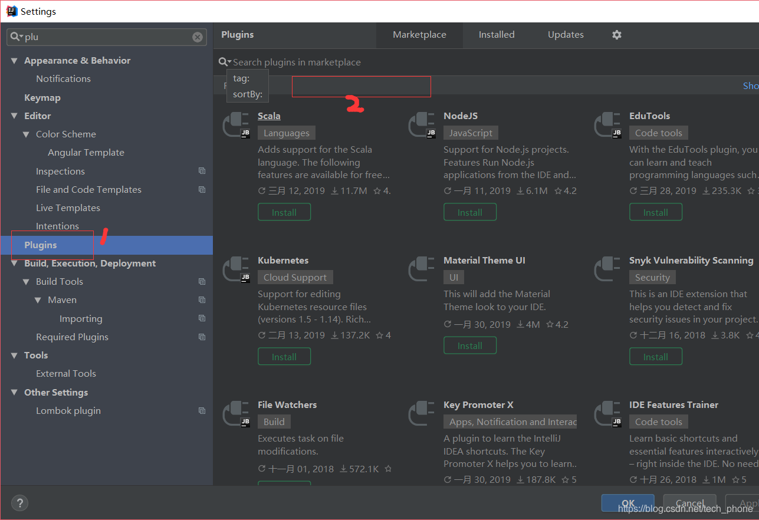Install the Snyk Vulnerability Scanning plugin
The width and height of the screenshot is (759, 520).
coord(656,357)
